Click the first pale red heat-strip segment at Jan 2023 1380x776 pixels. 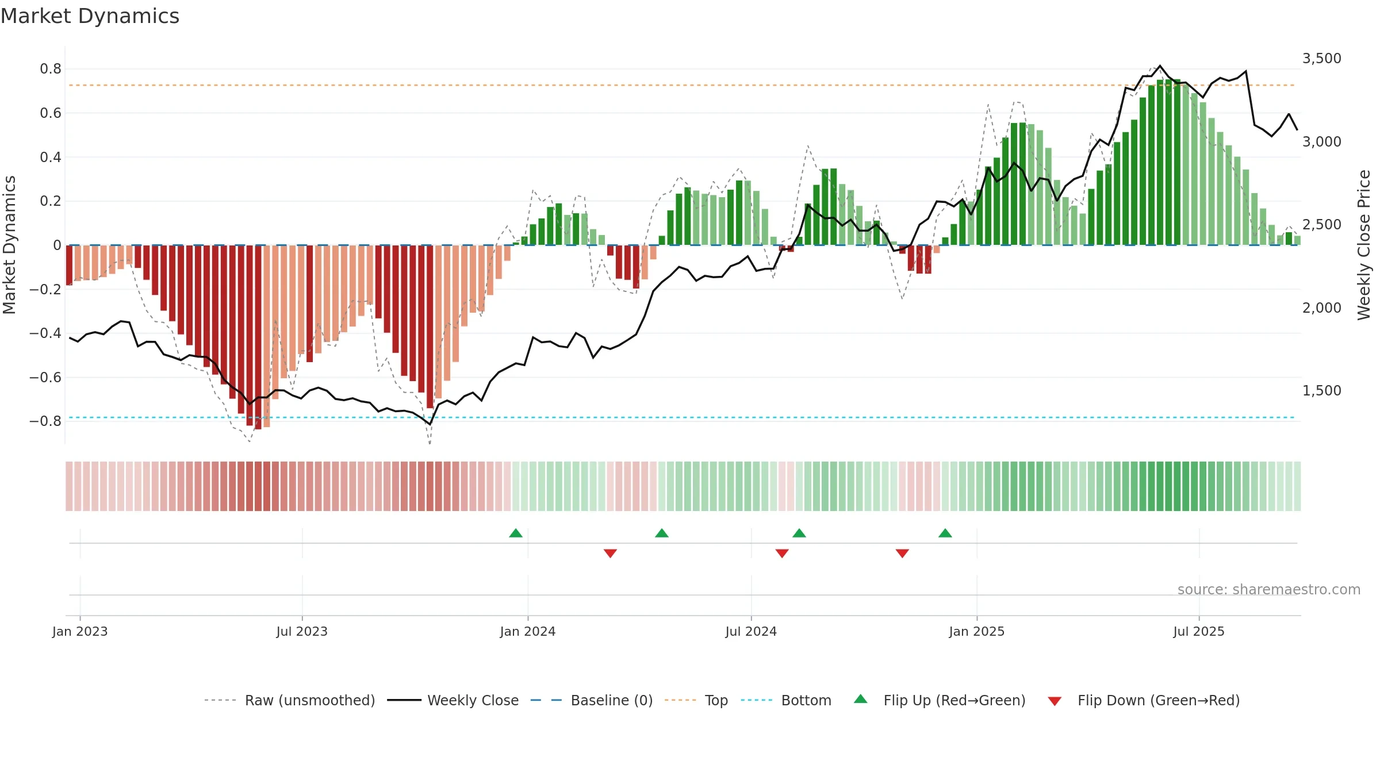pos(69,486)
